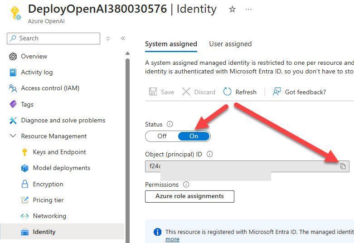Click the sidebar vertical scrollbar thumb
Viewport: 354px width, 243px height.
pyautogui.click(x=127, y=151)
